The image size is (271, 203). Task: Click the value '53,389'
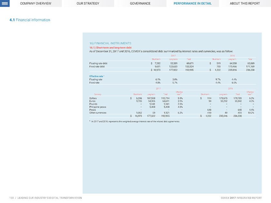coord(174,63)
